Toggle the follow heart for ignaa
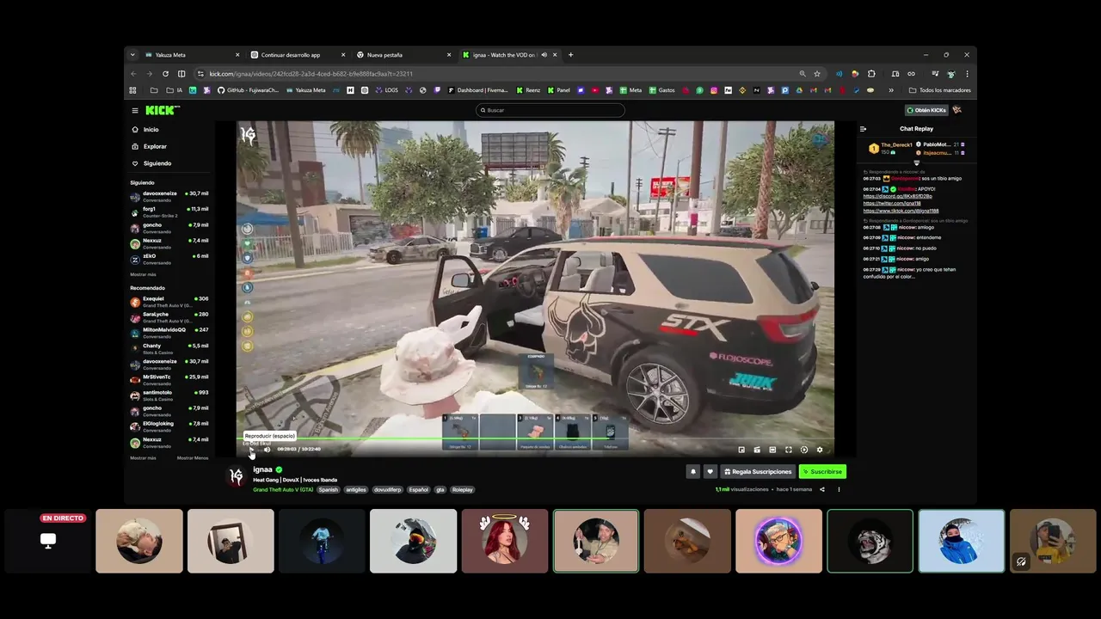This screenshot has height=619, width=1101. [710, 471]
